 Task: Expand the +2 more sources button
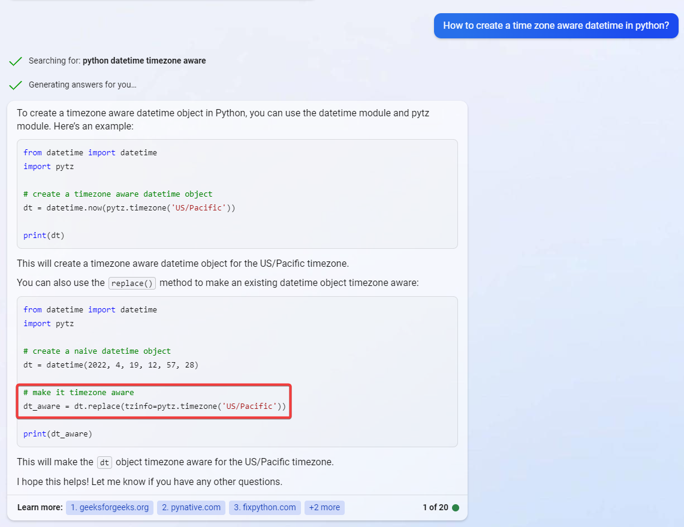point(324,507)
